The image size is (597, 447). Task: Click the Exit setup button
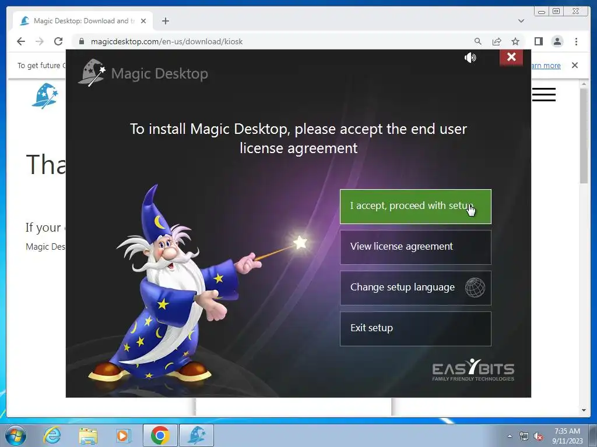(415, 329)
